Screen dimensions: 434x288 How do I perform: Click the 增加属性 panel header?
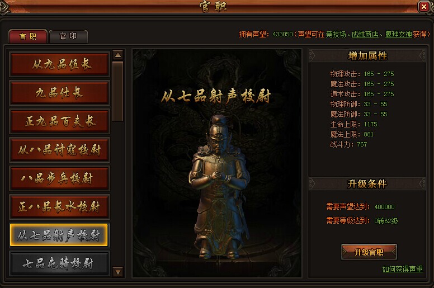(x=367, y=56)
